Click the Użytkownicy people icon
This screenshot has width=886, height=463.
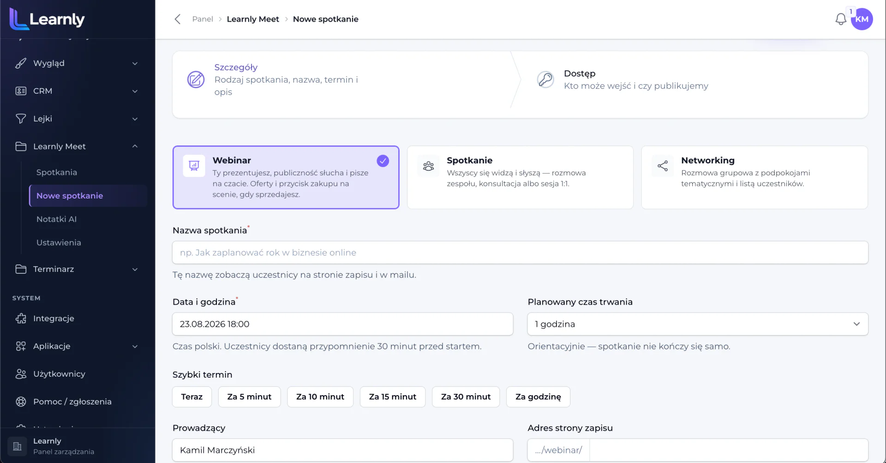[x=21, y=374]
